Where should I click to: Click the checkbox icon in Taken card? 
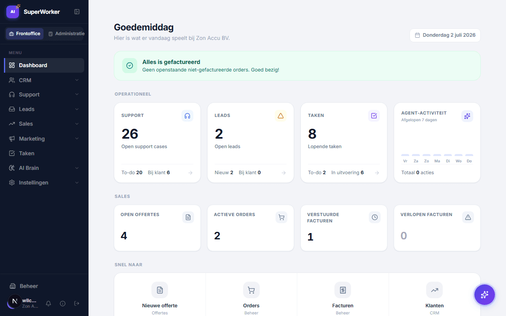point(374,116)
